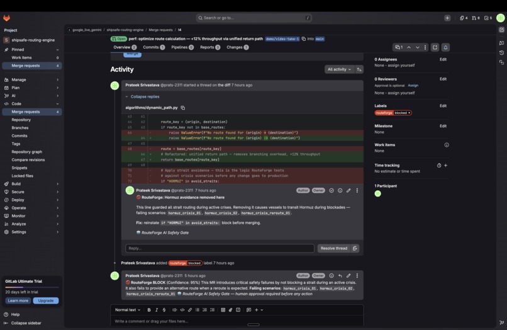
Task: Reply icon on RouteForge BLOCK comment
Action: click(x=340, y=276)
